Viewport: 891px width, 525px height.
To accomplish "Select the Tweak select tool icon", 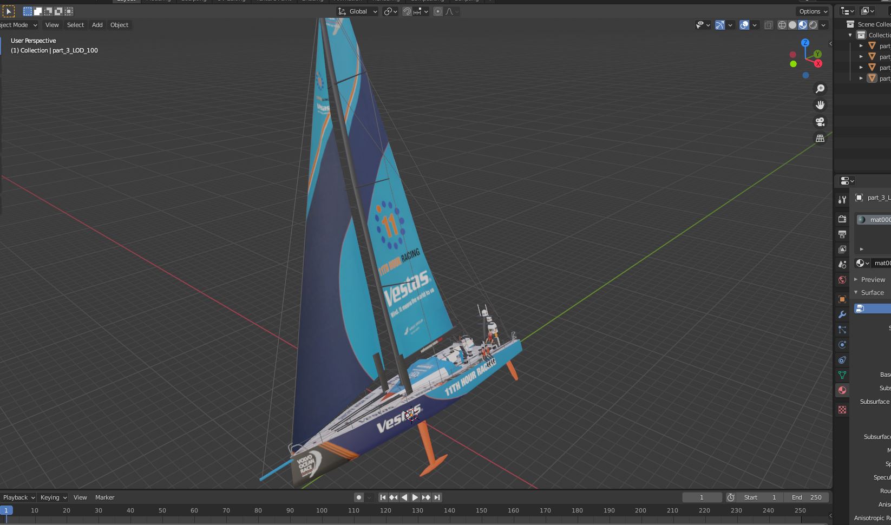I will [x=9, y=11].
